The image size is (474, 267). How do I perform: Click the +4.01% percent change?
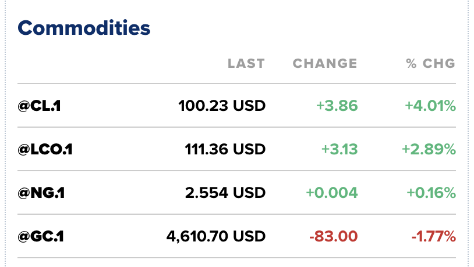tap(430, 106)
